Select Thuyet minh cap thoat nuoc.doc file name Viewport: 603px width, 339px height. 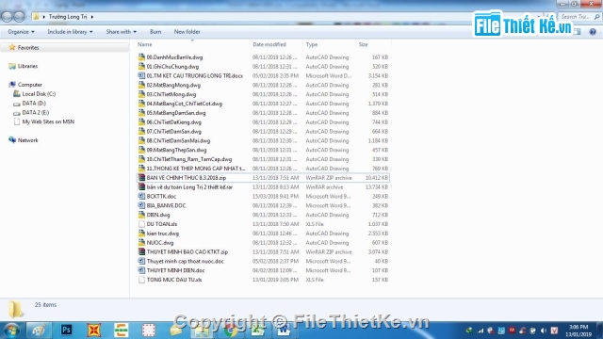185,262
